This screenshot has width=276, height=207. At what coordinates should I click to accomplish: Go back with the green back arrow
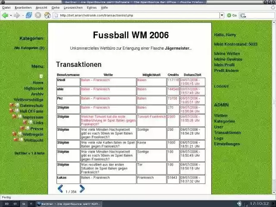5,16
